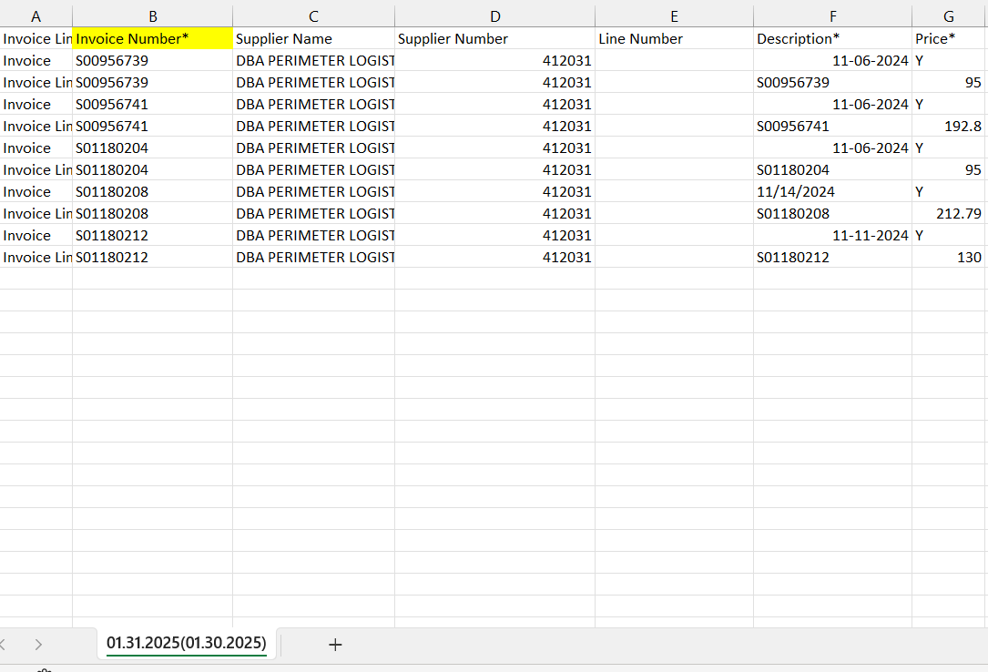Select price cell 212.79
This screenshot has height=672, width=988.
tap(949, 213)
